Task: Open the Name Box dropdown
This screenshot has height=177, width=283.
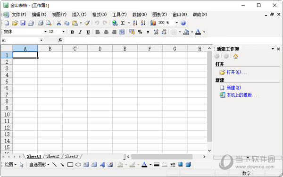Action: pos(42,40)
